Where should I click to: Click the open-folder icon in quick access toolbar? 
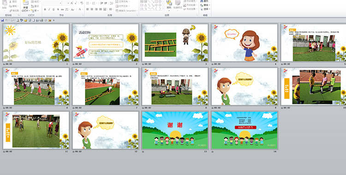point(25,20)
